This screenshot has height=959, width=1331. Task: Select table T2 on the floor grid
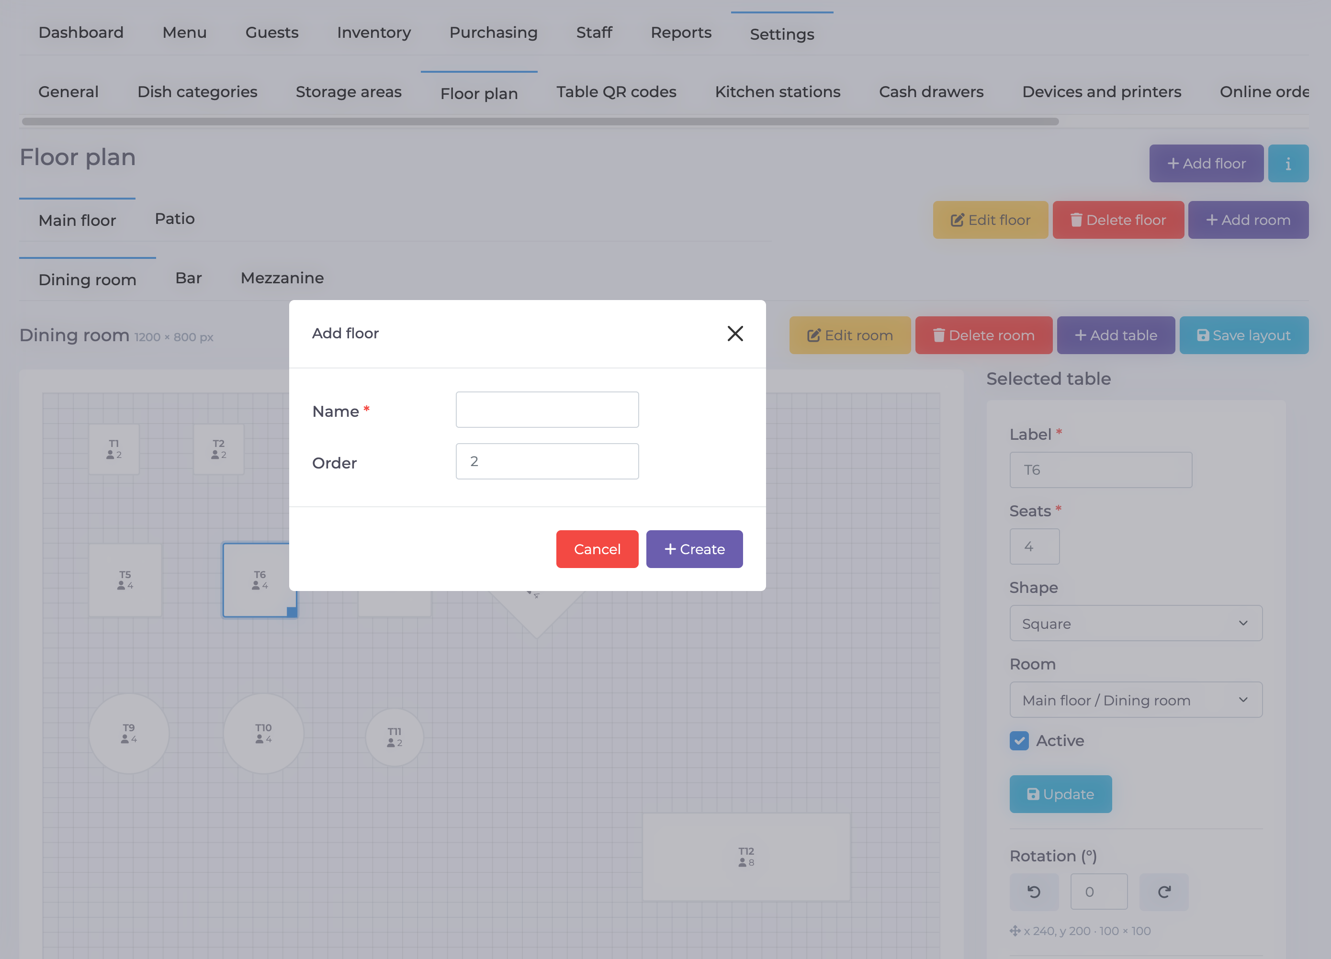[218, 449]
